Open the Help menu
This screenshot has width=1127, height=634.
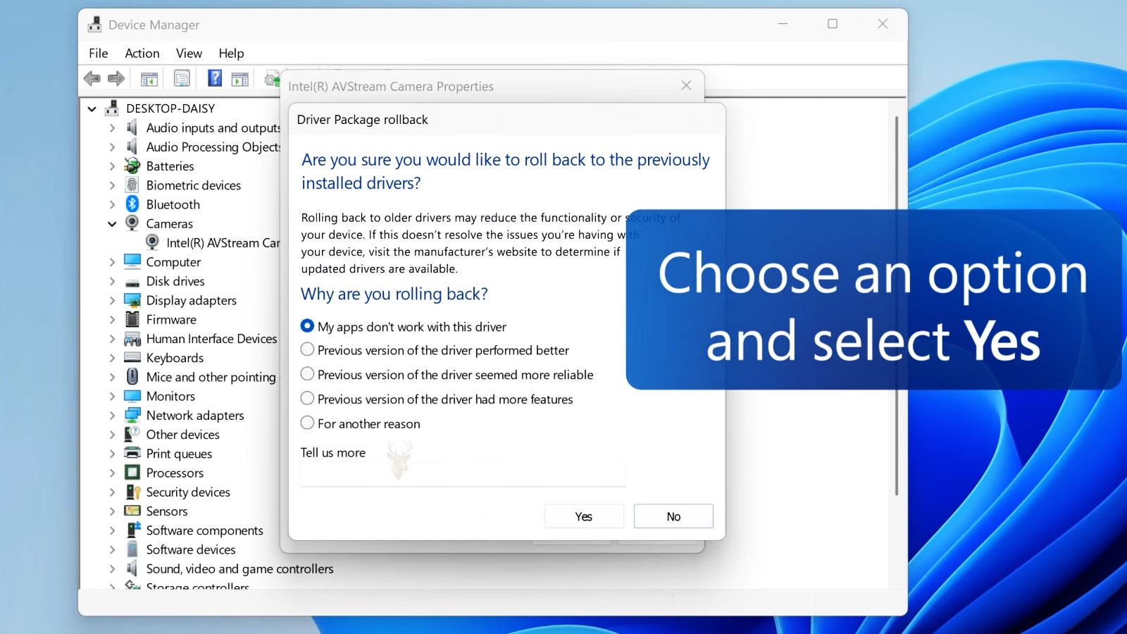click(231, 54)
